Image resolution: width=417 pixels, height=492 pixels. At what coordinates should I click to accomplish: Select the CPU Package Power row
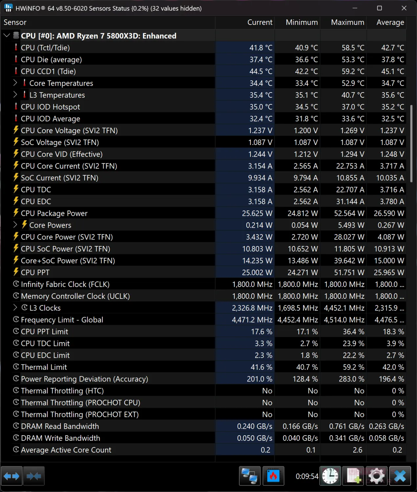(203, 213)
